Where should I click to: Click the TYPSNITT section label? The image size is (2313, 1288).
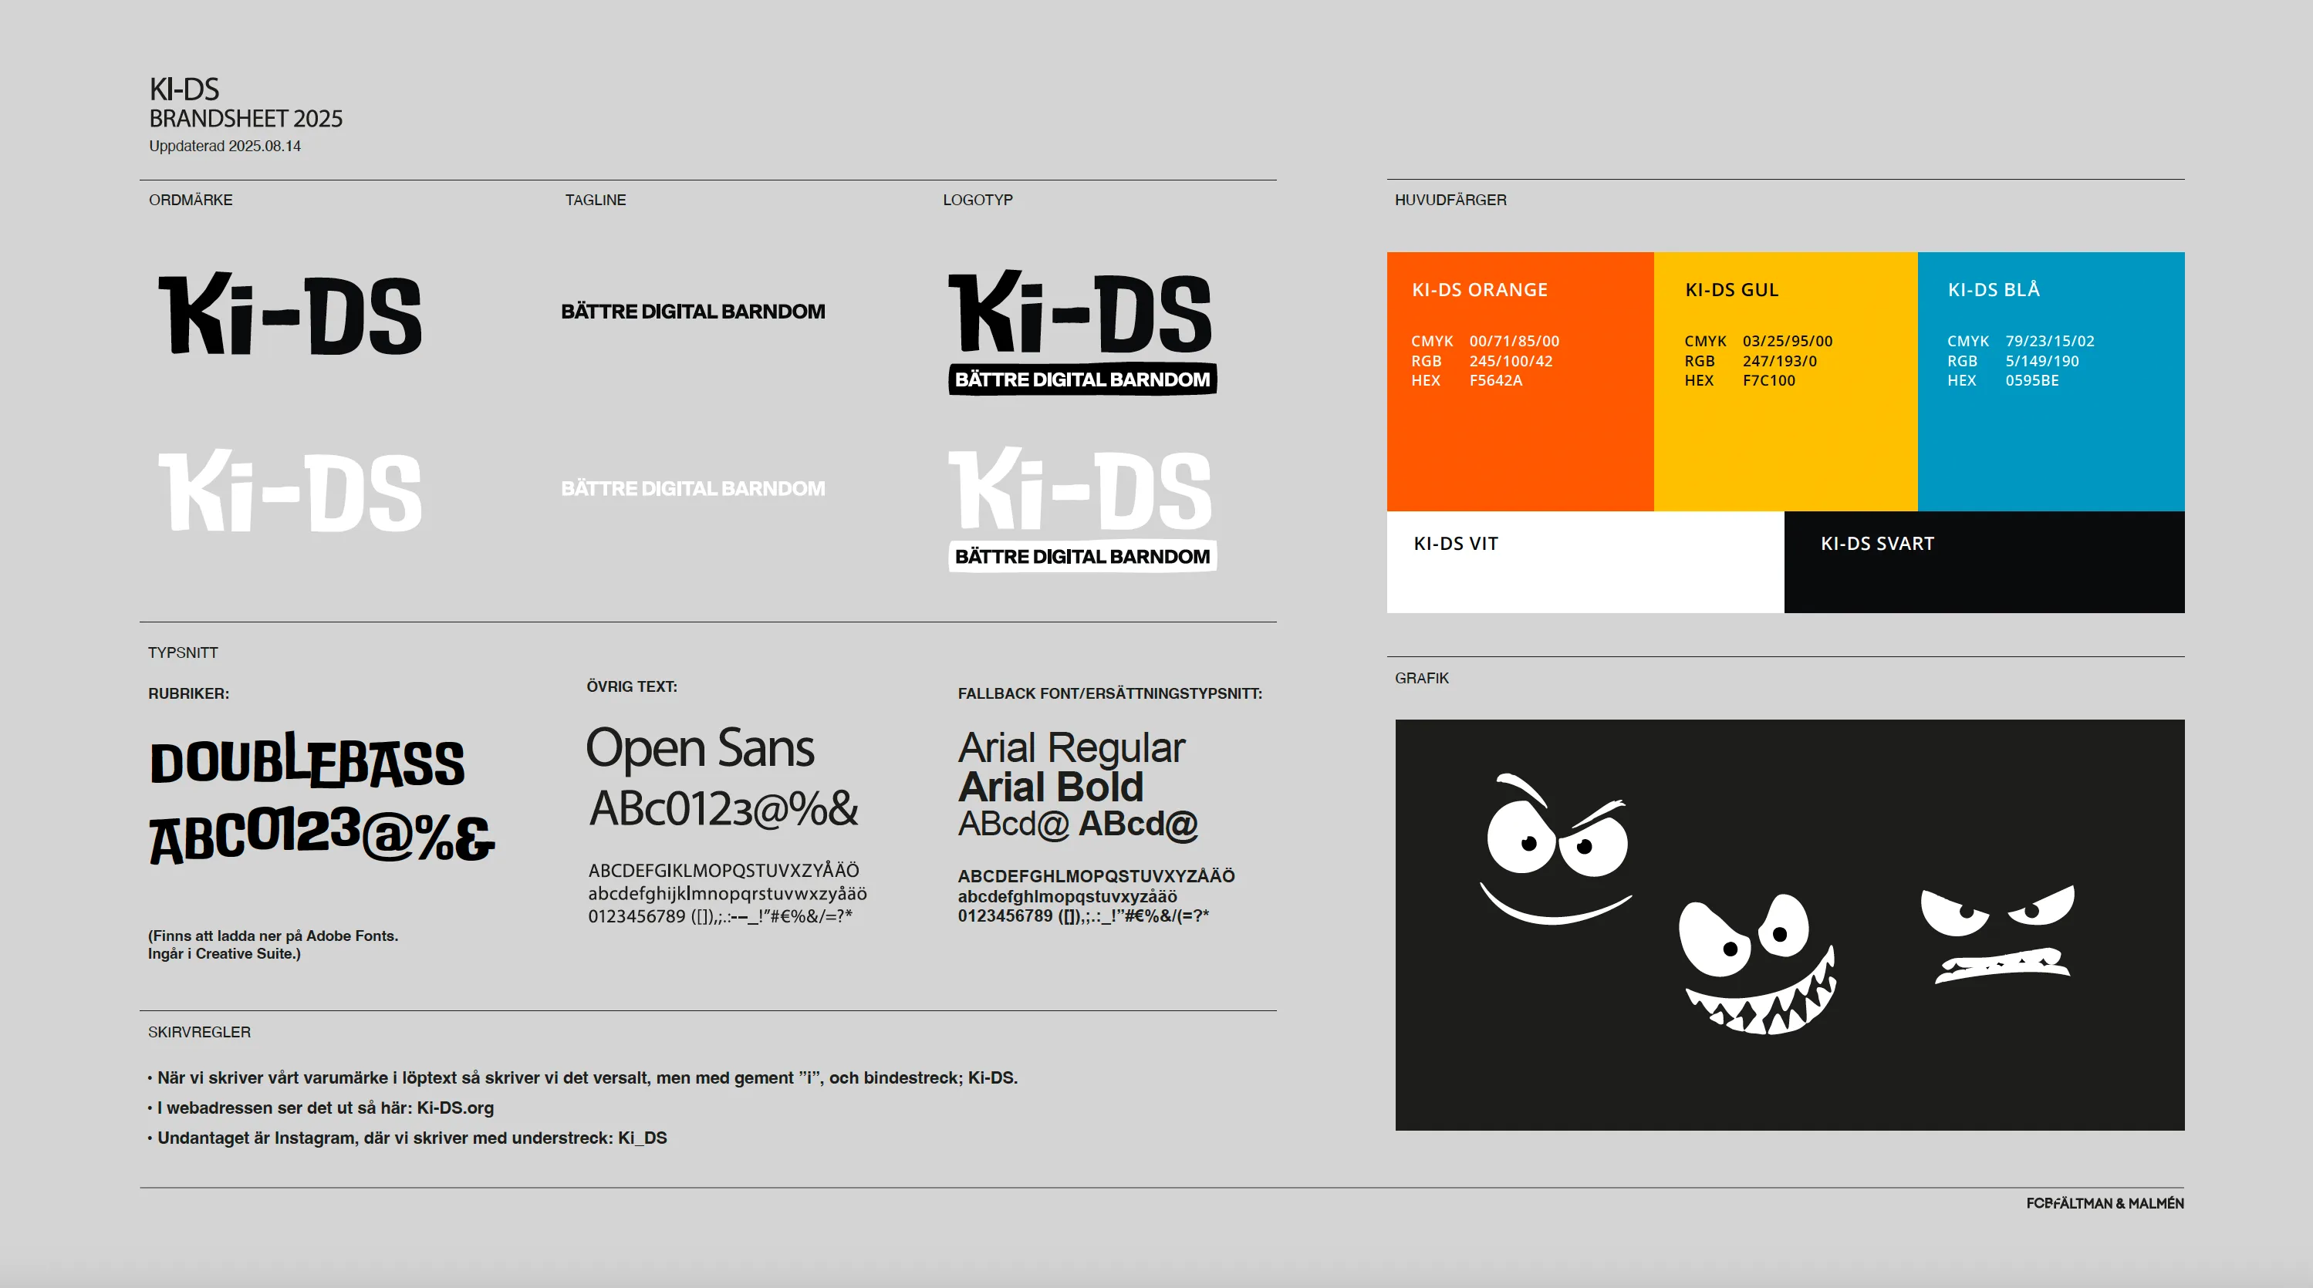(183, 652)
